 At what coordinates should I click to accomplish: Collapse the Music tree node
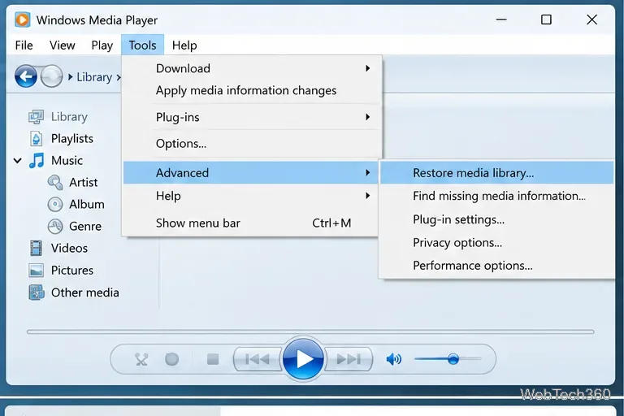click(x=18, y=161)
